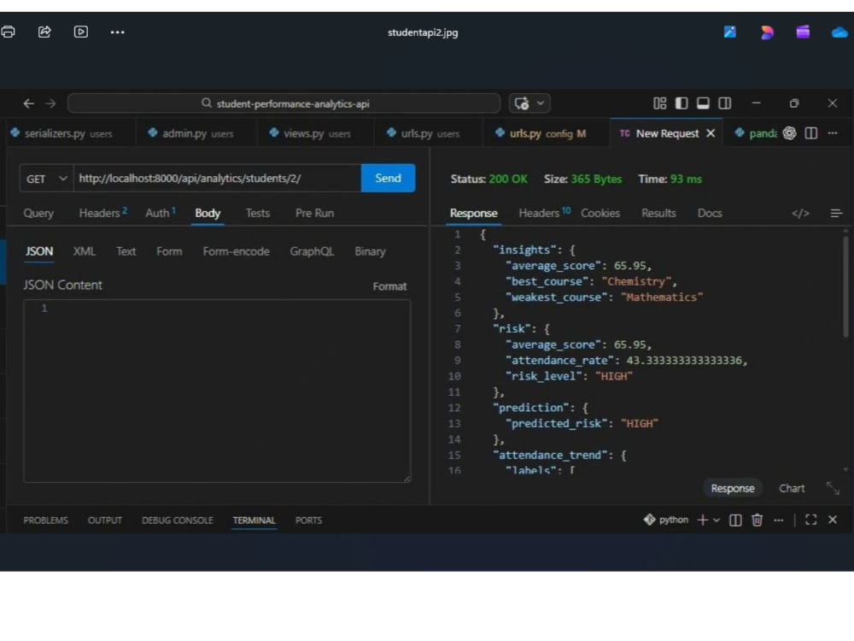854x641 pixels.
Task: Switch to the Response view button
Action: [x=733, y=488]
